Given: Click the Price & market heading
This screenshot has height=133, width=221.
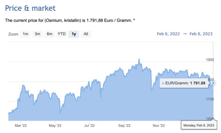Looking at the screenshot, I should (30, 8).
